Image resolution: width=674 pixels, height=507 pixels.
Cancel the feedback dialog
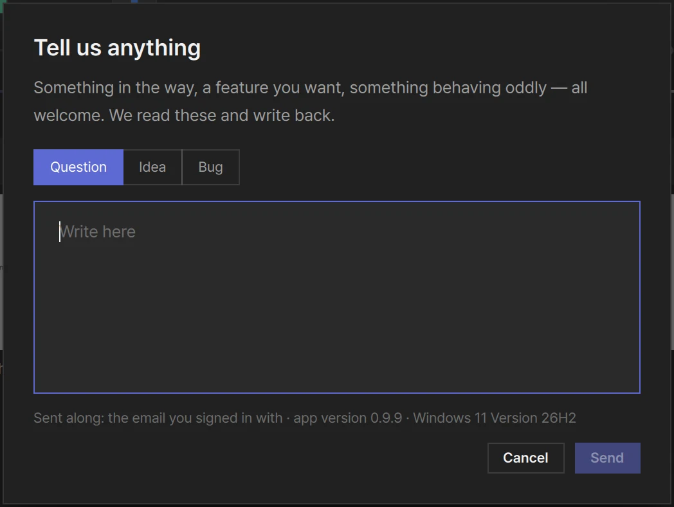pyautogui.click(x=525, y=458)
